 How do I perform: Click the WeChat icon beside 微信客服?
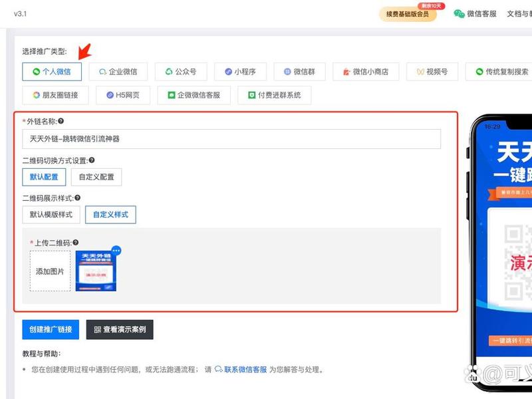pos(459,14)
